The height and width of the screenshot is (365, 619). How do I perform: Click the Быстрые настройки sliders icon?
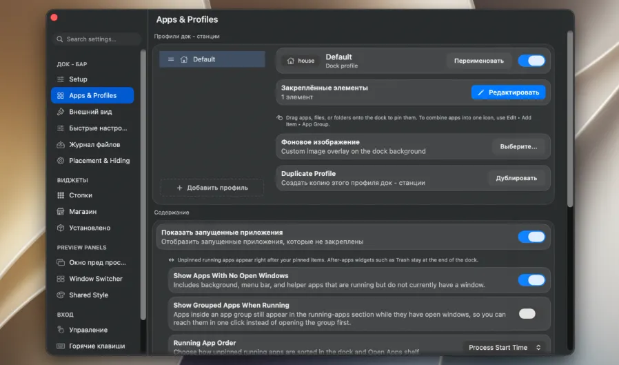pyautogui.click(x=61, y=128)
